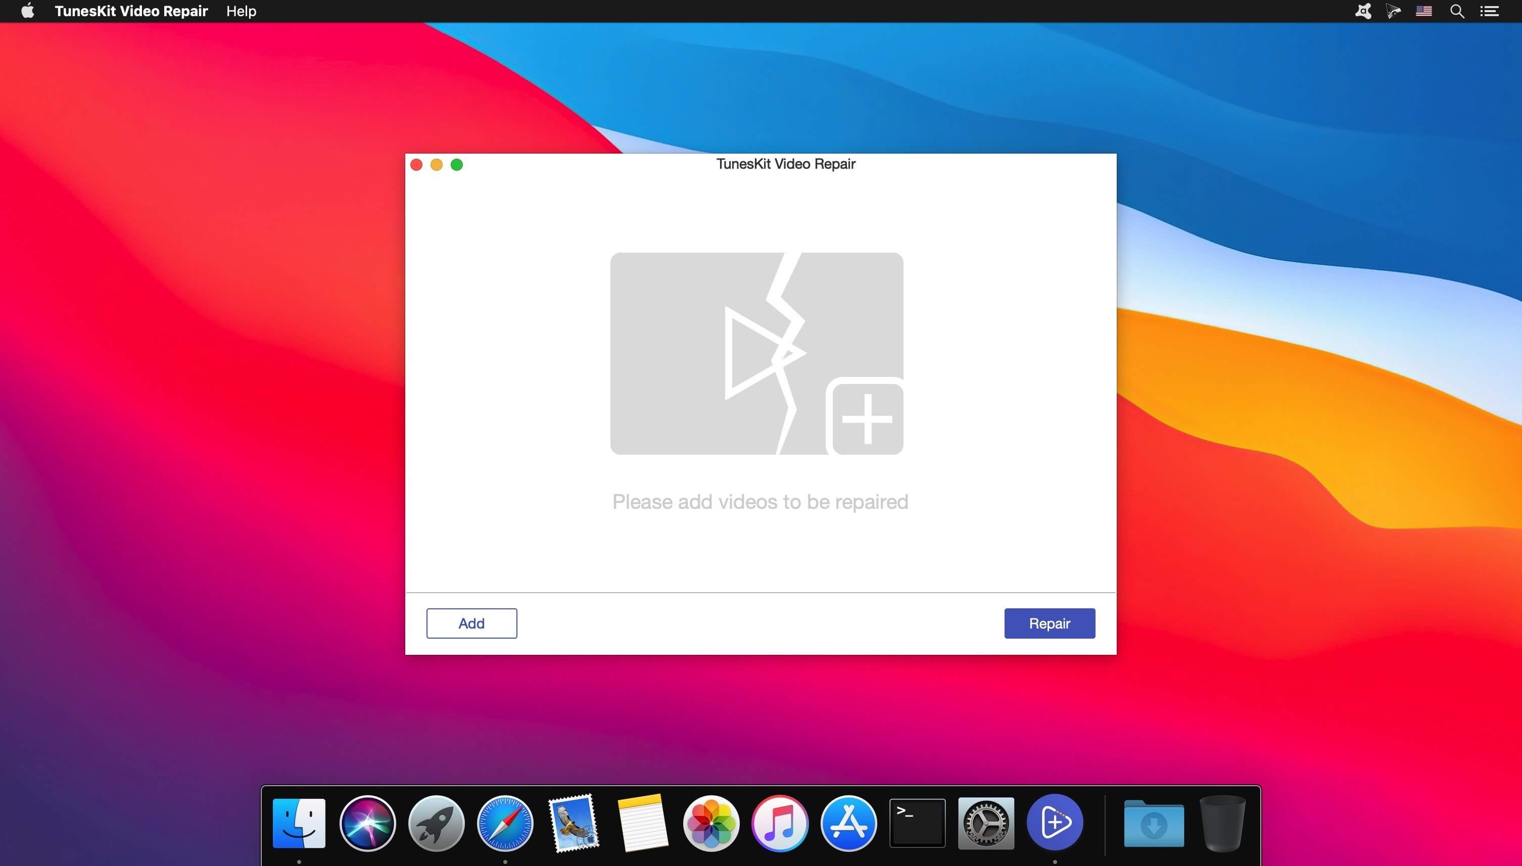Open Safari from the dock
This screenshot has width=1522, height=866.
[505, 823]
